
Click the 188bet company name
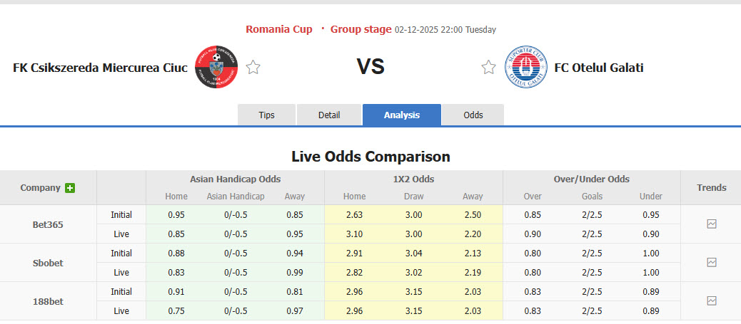48,301
